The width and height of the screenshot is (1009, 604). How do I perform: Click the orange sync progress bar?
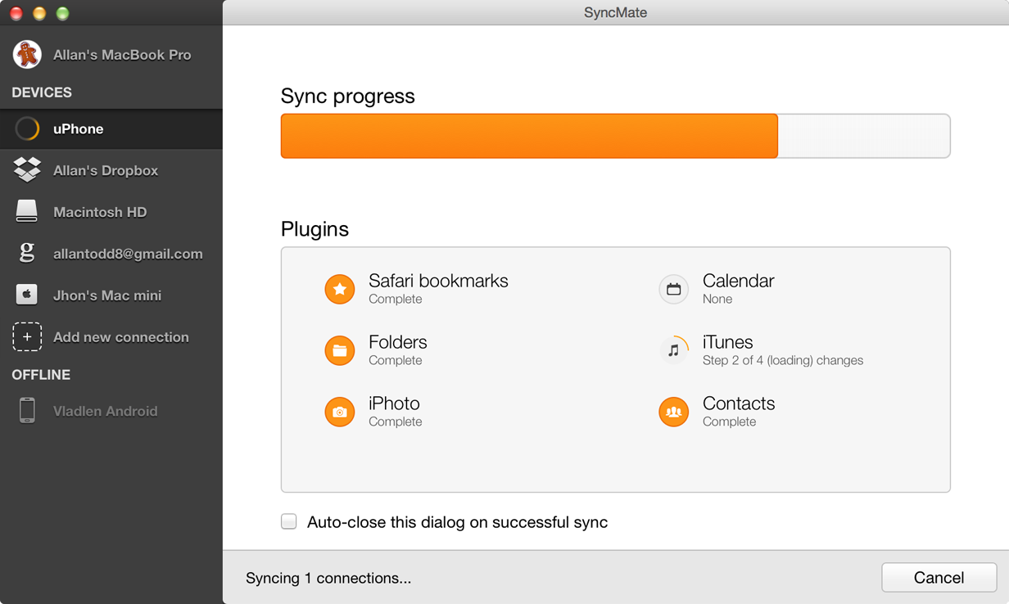529,136
